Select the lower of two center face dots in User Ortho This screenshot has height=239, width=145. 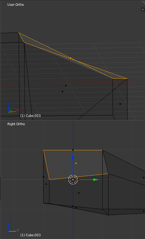(x=63, y=92)
